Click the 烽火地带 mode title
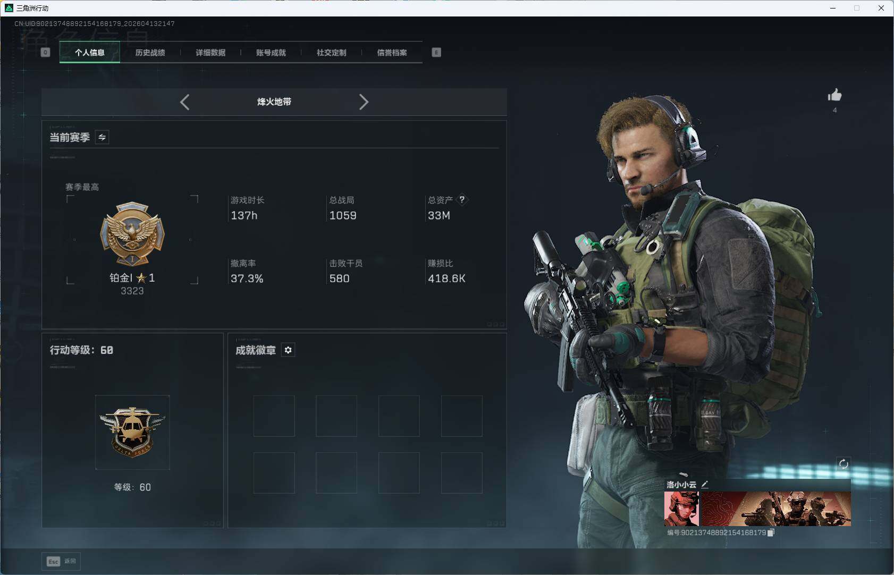 [x=274, y=102]
